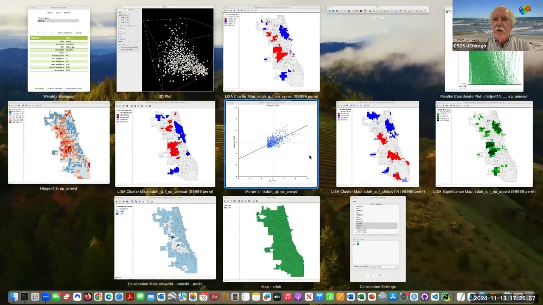Open the color scheme dropdown in Co-location Settings
This screenshot has height=305, width=543.
[384, 267]
